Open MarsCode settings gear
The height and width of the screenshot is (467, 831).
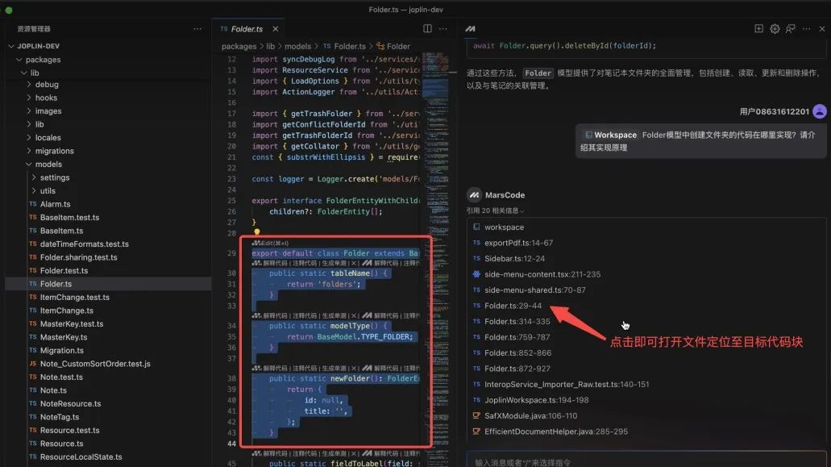click(775, 28)
